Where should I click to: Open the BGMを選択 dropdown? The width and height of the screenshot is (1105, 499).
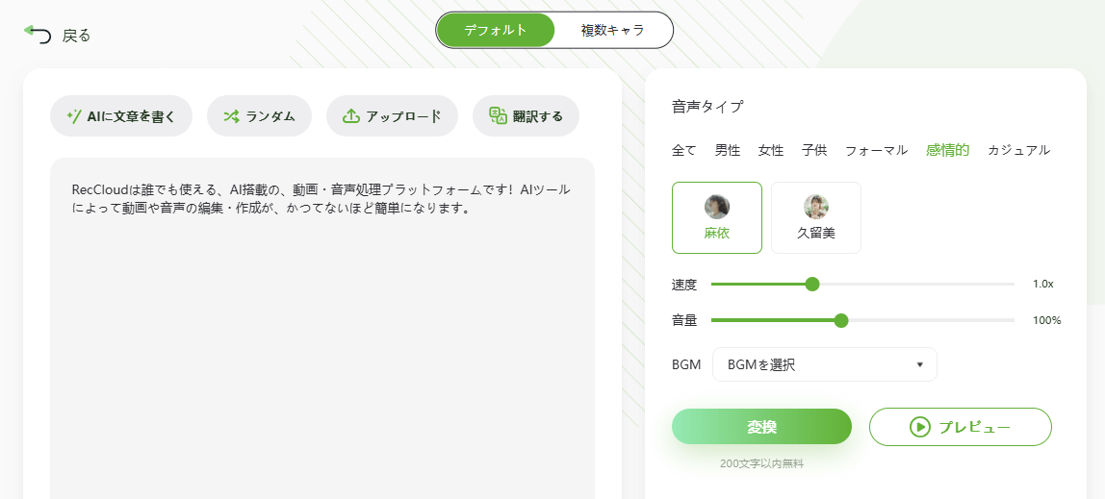coord(825,364)
